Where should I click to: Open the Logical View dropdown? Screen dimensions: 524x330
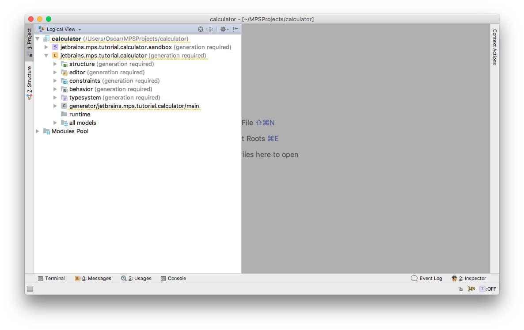[x=61, y=29]
